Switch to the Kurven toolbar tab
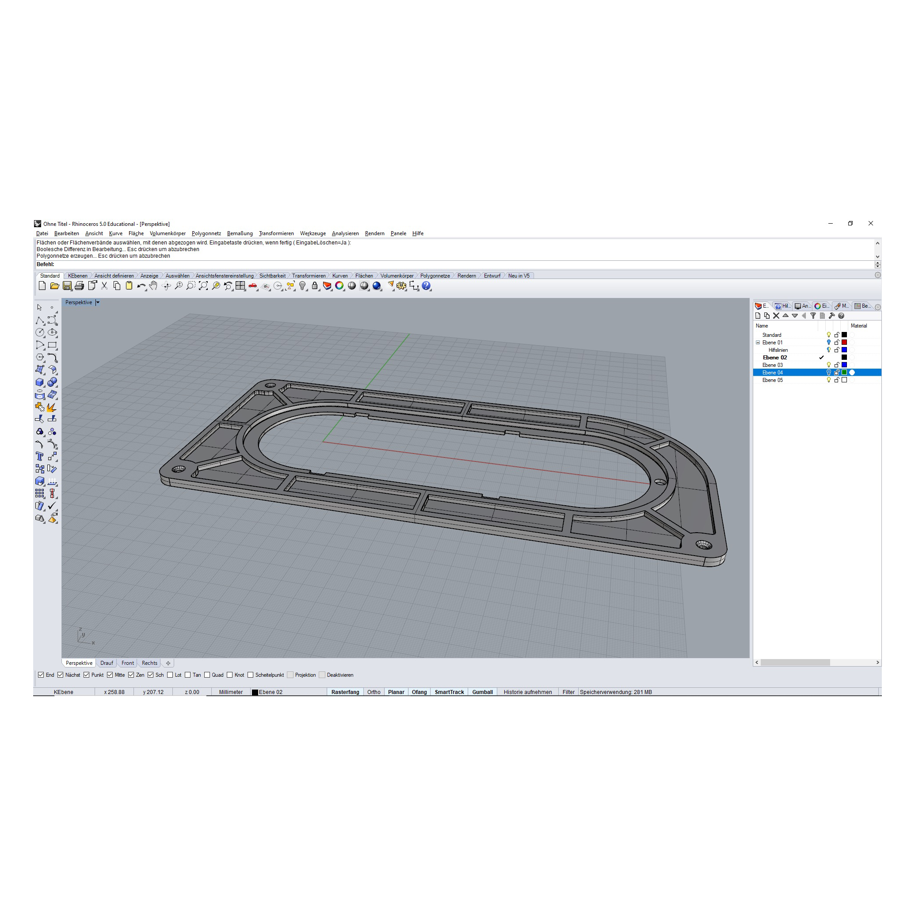Image resolution: width=915 pixels, height=915 pixels. coord(339,276)
